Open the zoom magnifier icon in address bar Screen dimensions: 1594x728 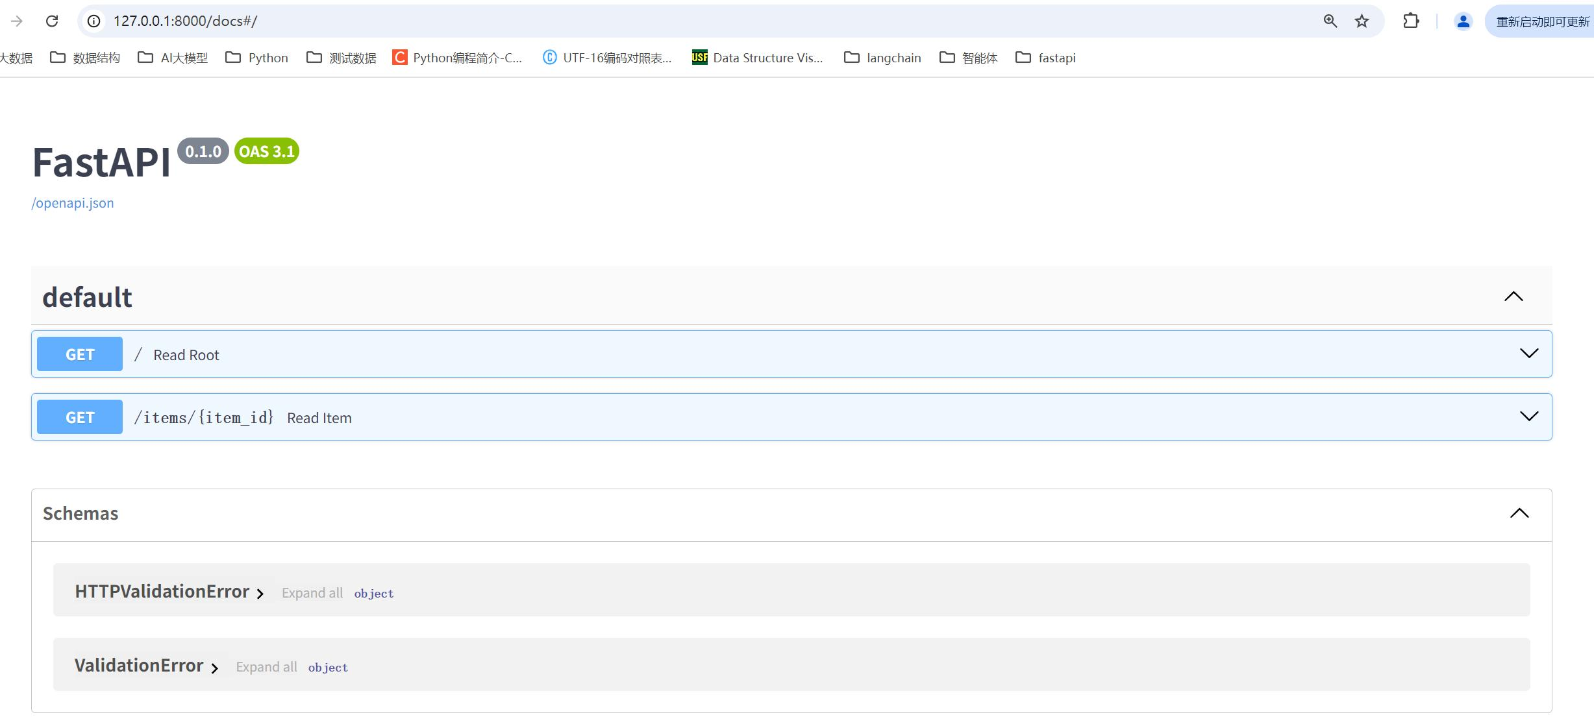coord(1330,21)
